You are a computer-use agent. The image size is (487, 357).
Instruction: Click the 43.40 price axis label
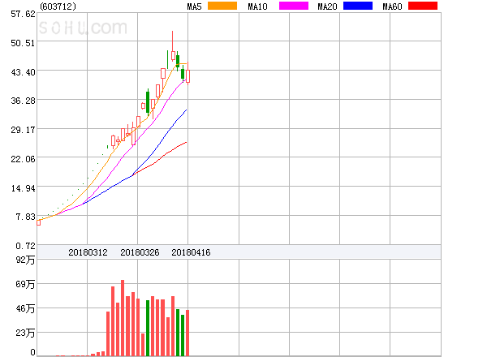(23, 72)
